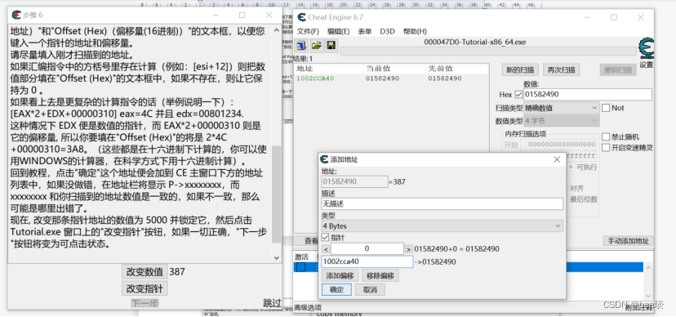
Task: Click the 先前值 column header
Action: [456, 69]
